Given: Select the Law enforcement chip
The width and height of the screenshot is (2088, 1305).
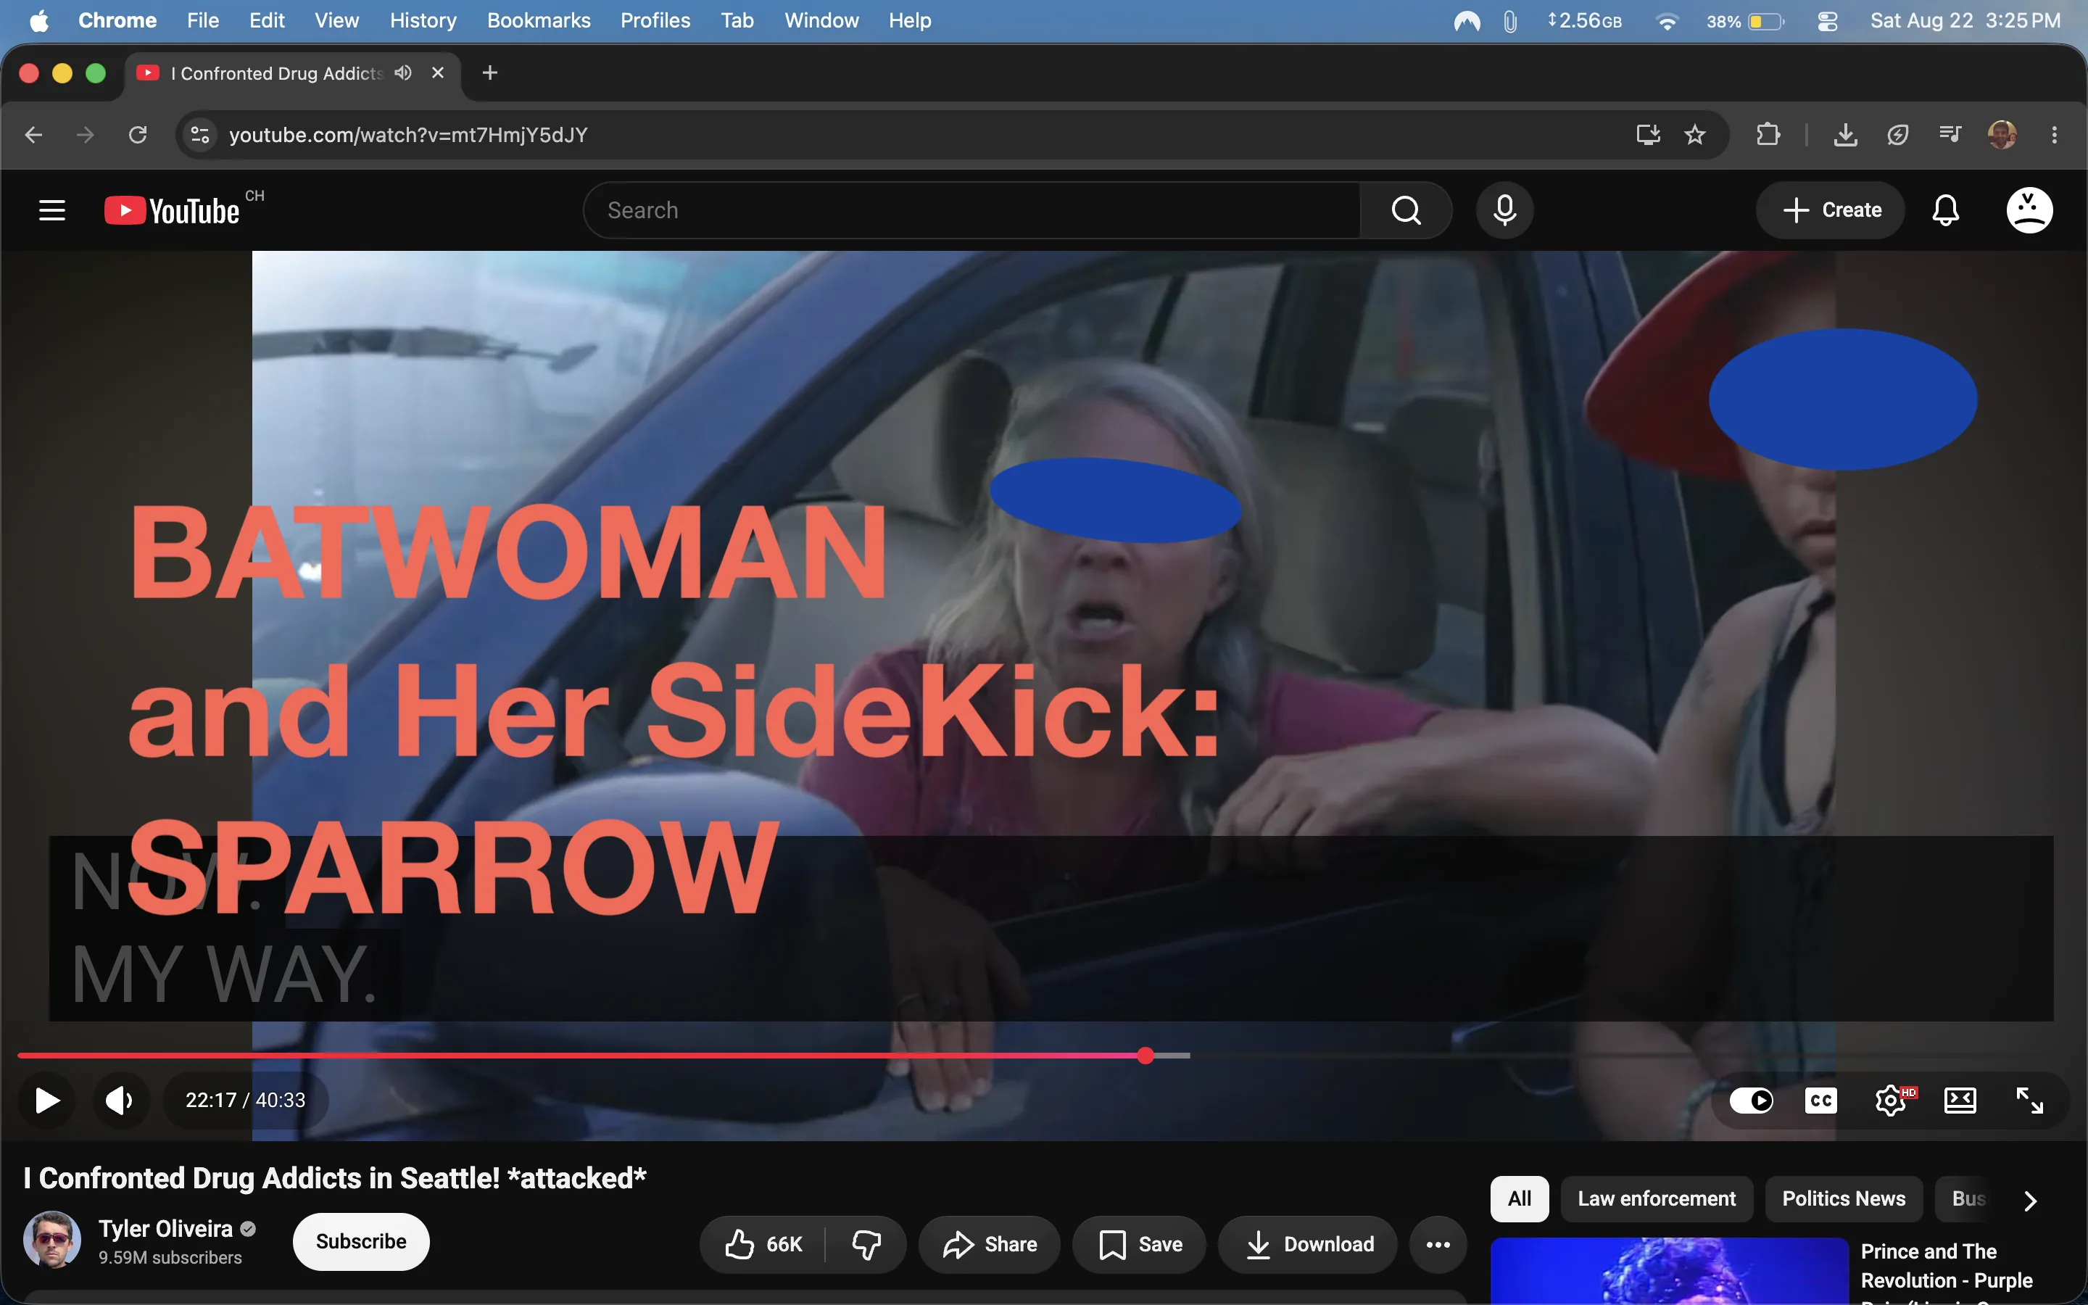Looking at the screenshot, I should point(1656,1199).
